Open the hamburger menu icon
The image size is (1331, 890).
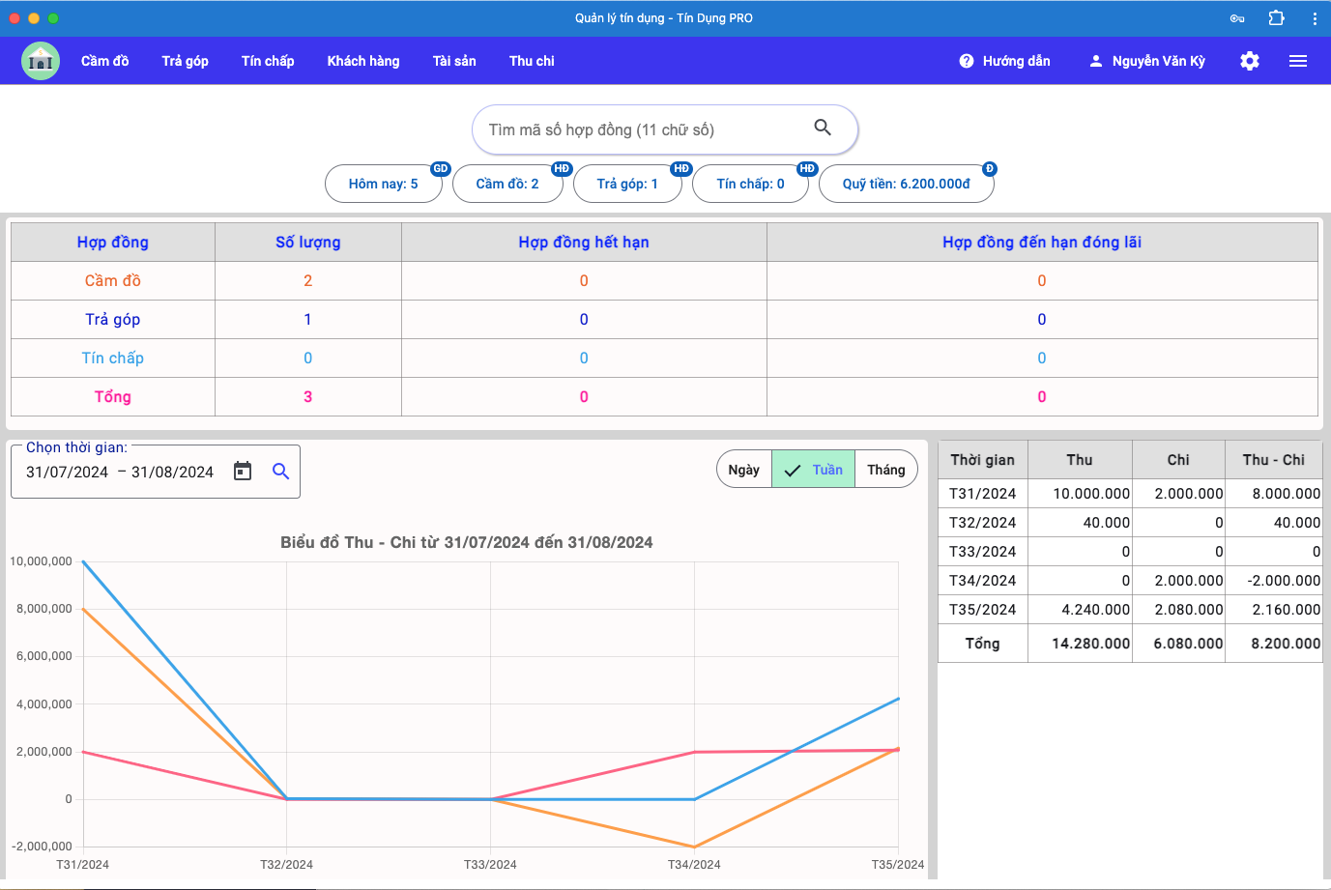[x=1298, y=61]
